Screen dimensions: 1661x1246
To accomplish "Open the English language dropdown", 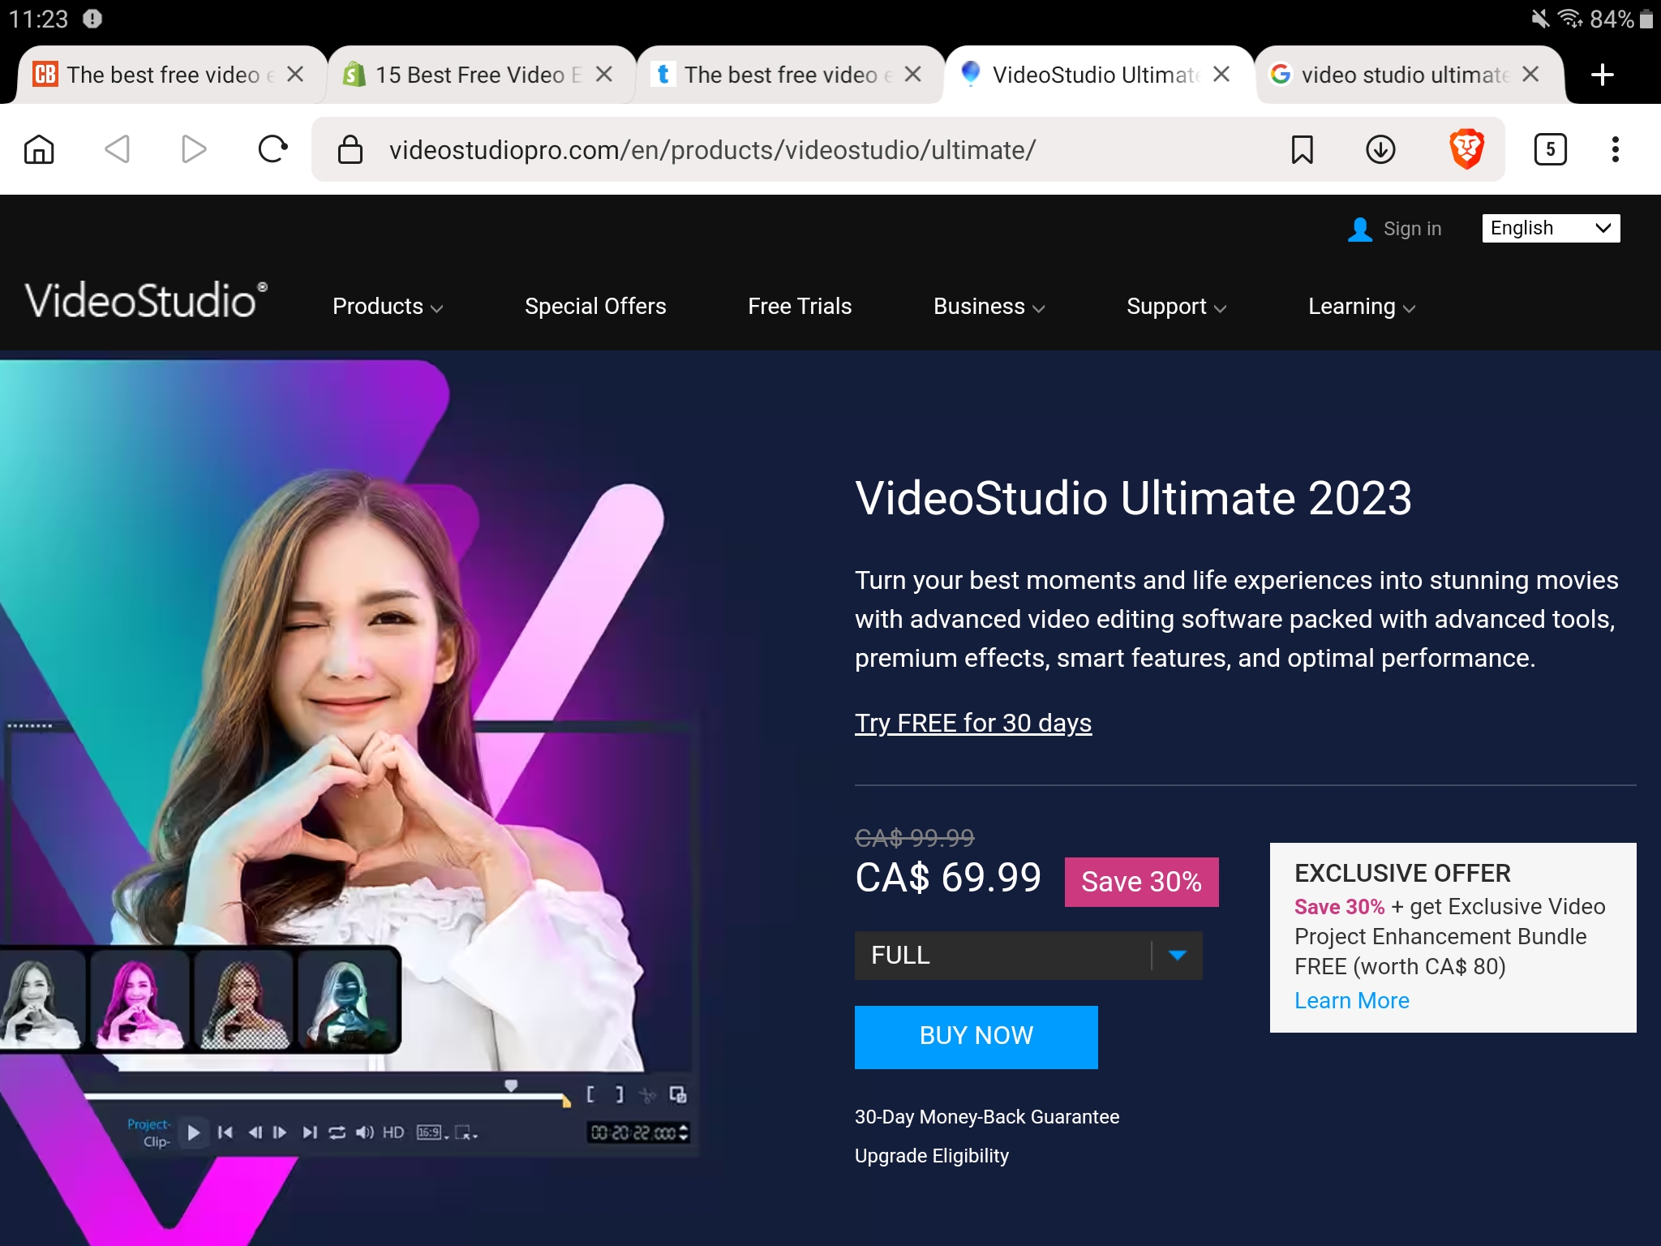I will [x=1550, y=228].
